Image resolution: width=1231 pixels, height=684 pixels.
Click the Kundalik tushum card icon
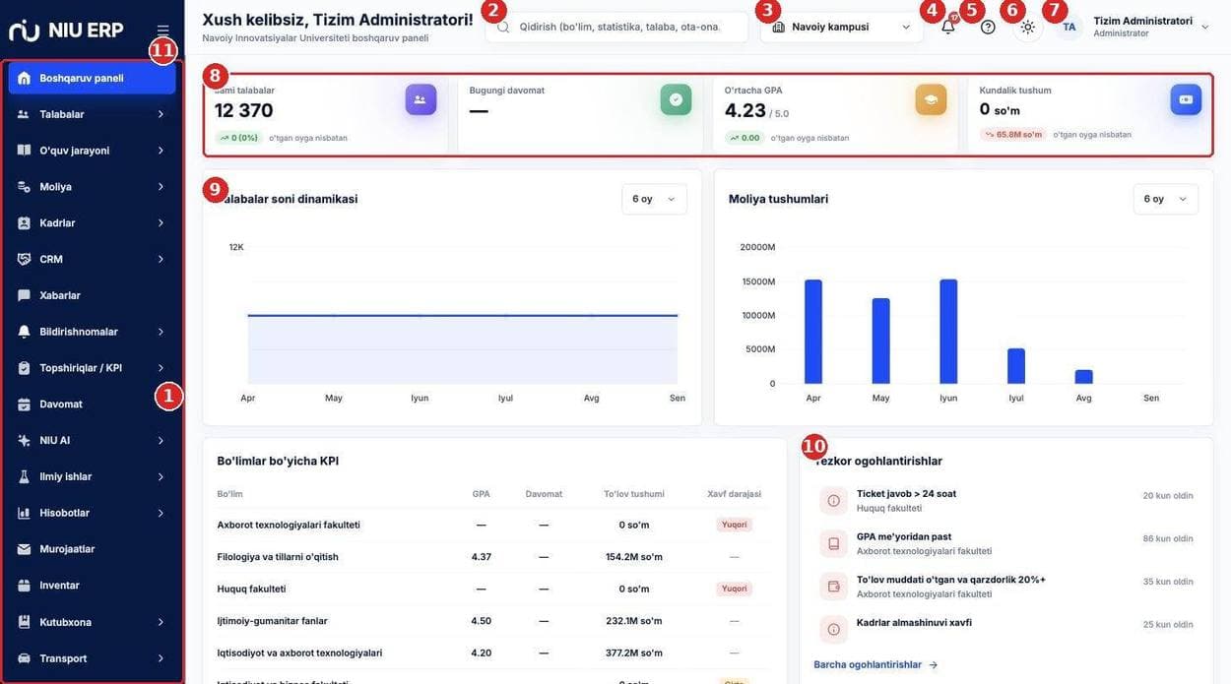[x=1186, y=99]
